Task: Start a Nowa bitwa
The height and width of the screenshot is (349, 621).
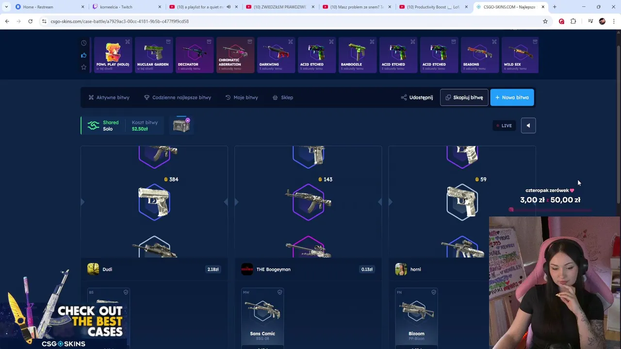Action: (512, 97)
